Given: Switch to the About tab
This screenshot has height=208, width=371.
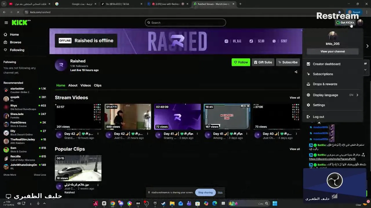Looking at the screenshot, I should click(x=73, y=85).
